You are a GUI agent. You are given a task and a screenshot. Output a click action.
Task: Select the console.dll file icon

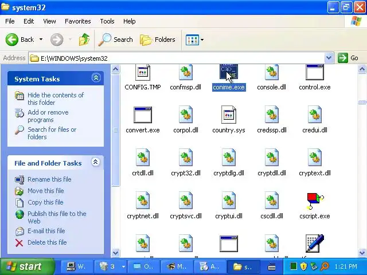tap(271, 73)
